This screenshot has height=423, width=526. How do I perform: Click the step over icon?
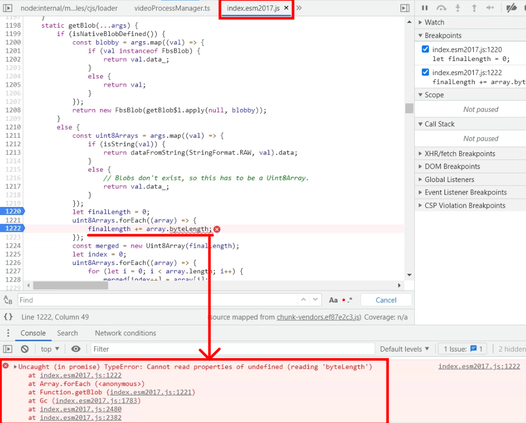(x=441, y=8)
